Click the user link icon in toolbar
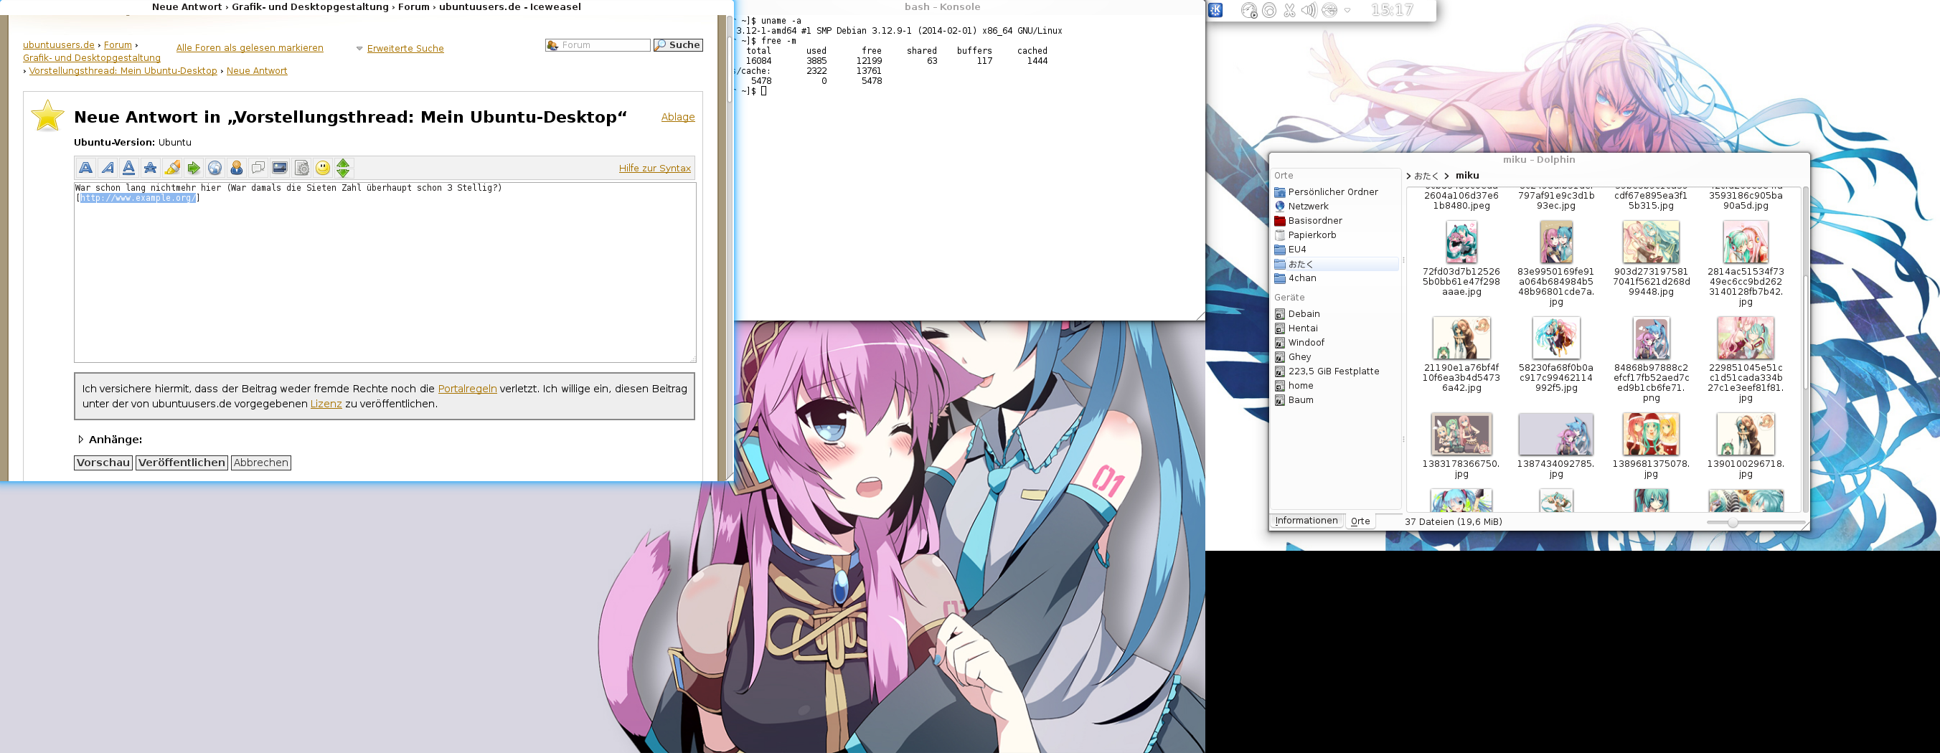 pos(237,168)
